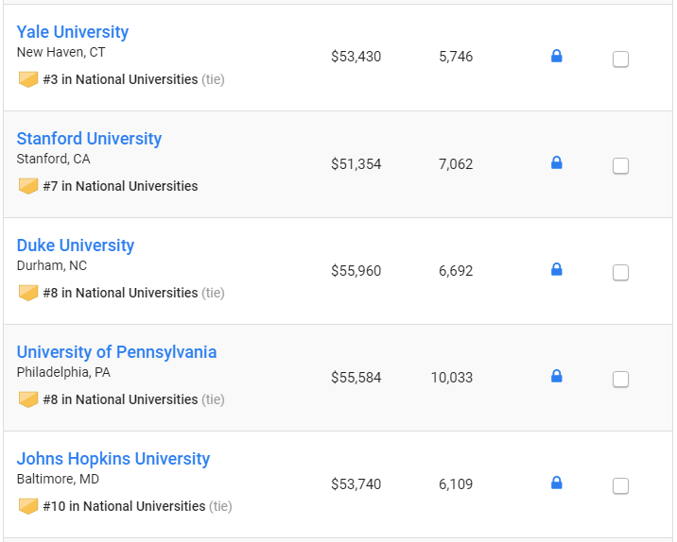677x542 pixels.
Task: Click the ranking badge next to Duke's #8 rank
Action: pyautogui.click(x=28, y=293)
